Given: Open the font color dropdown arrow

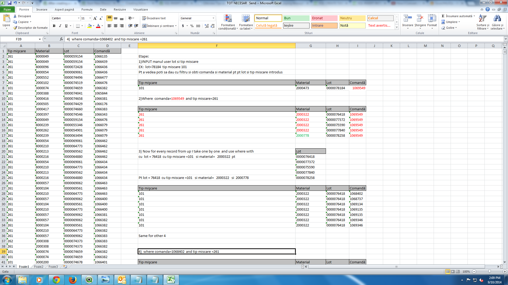Looking at the screenshot, I should point(102,26).
